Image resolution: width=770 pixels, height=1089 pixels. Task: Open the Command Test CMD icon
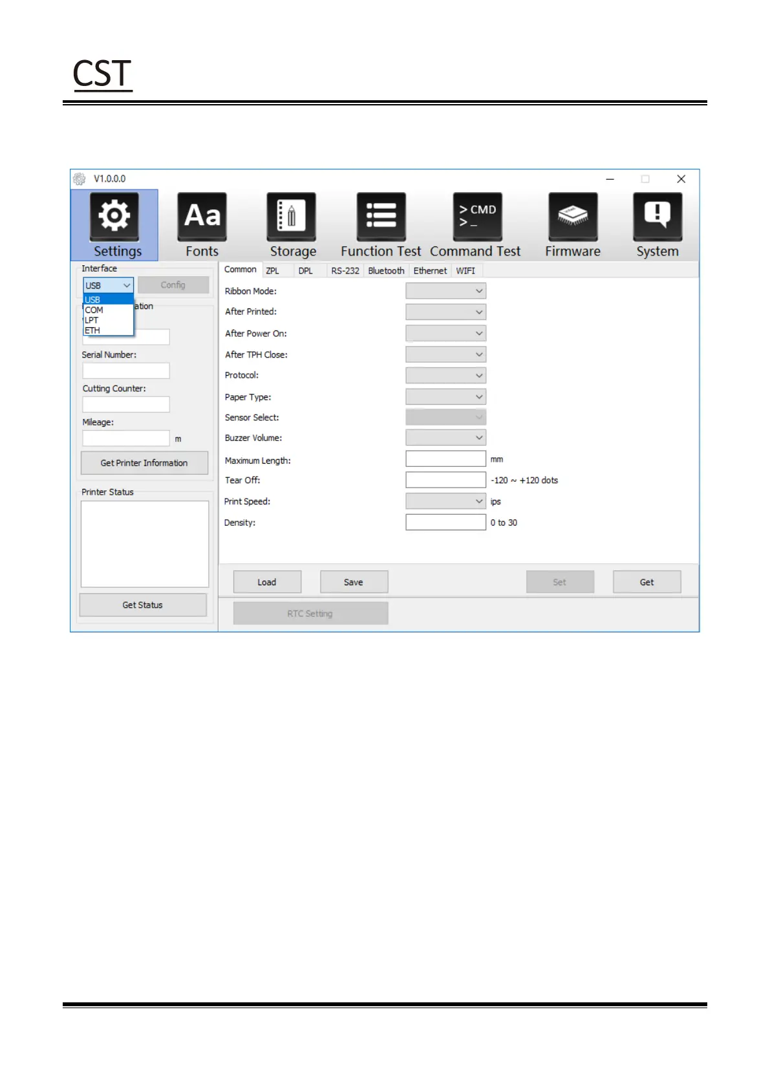(477, 217)
